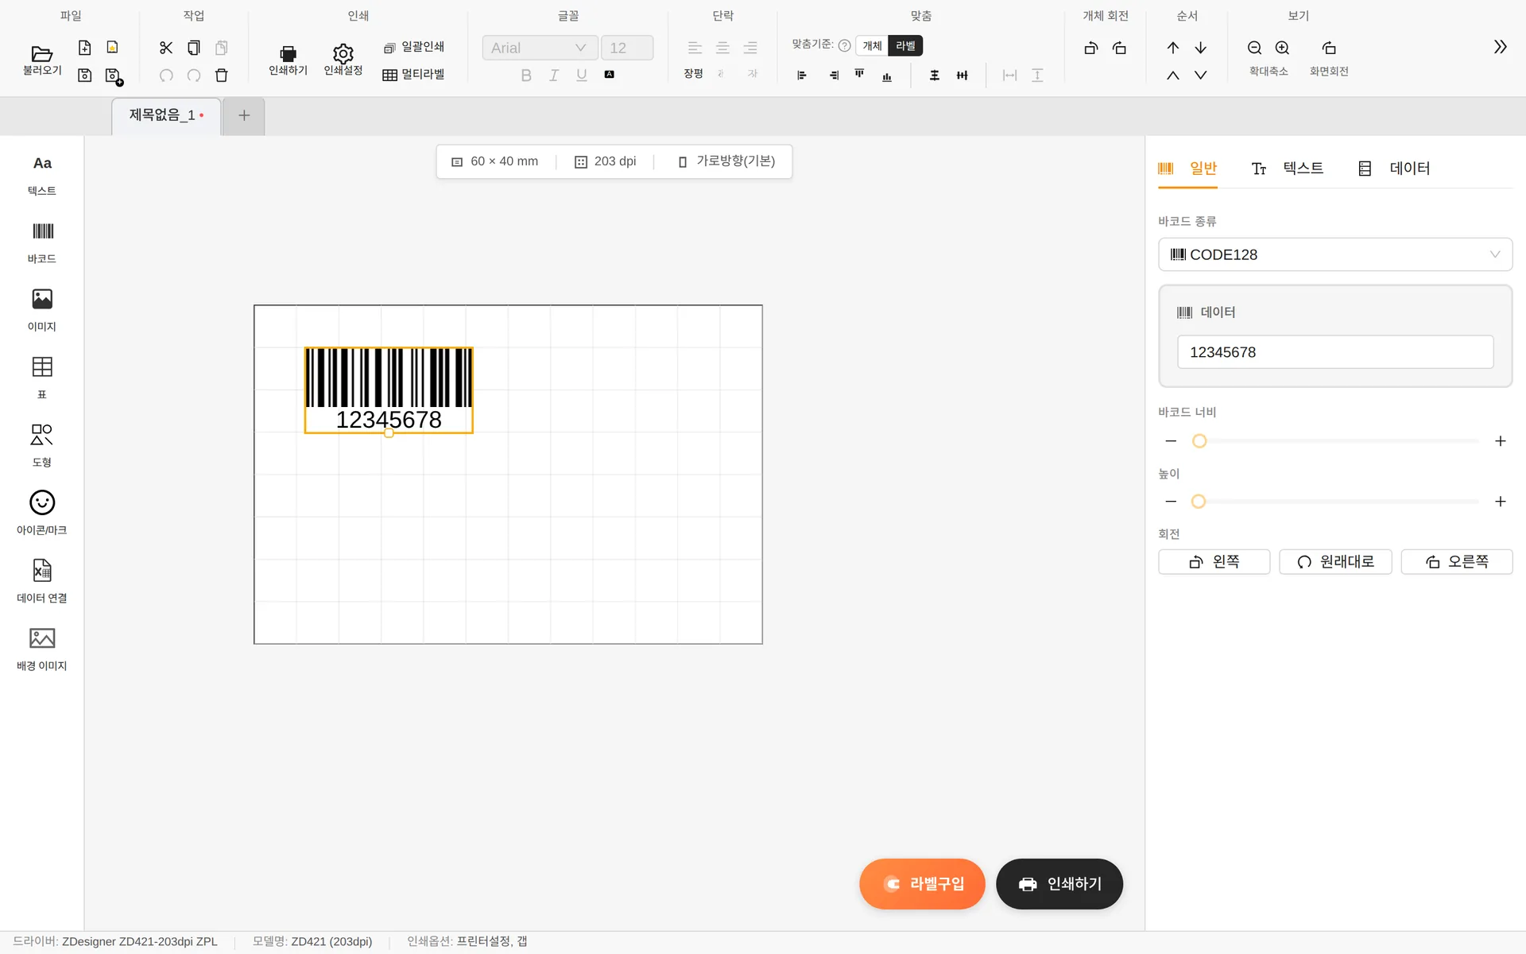Rotate the screen with 화면회전
The image size is (1526, 954).
(x=1329, y=58)
